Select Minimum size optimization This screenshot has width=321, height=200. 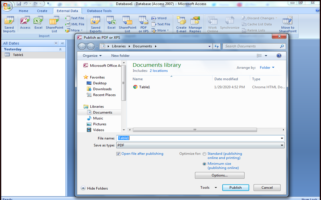[x=204, y=164]
